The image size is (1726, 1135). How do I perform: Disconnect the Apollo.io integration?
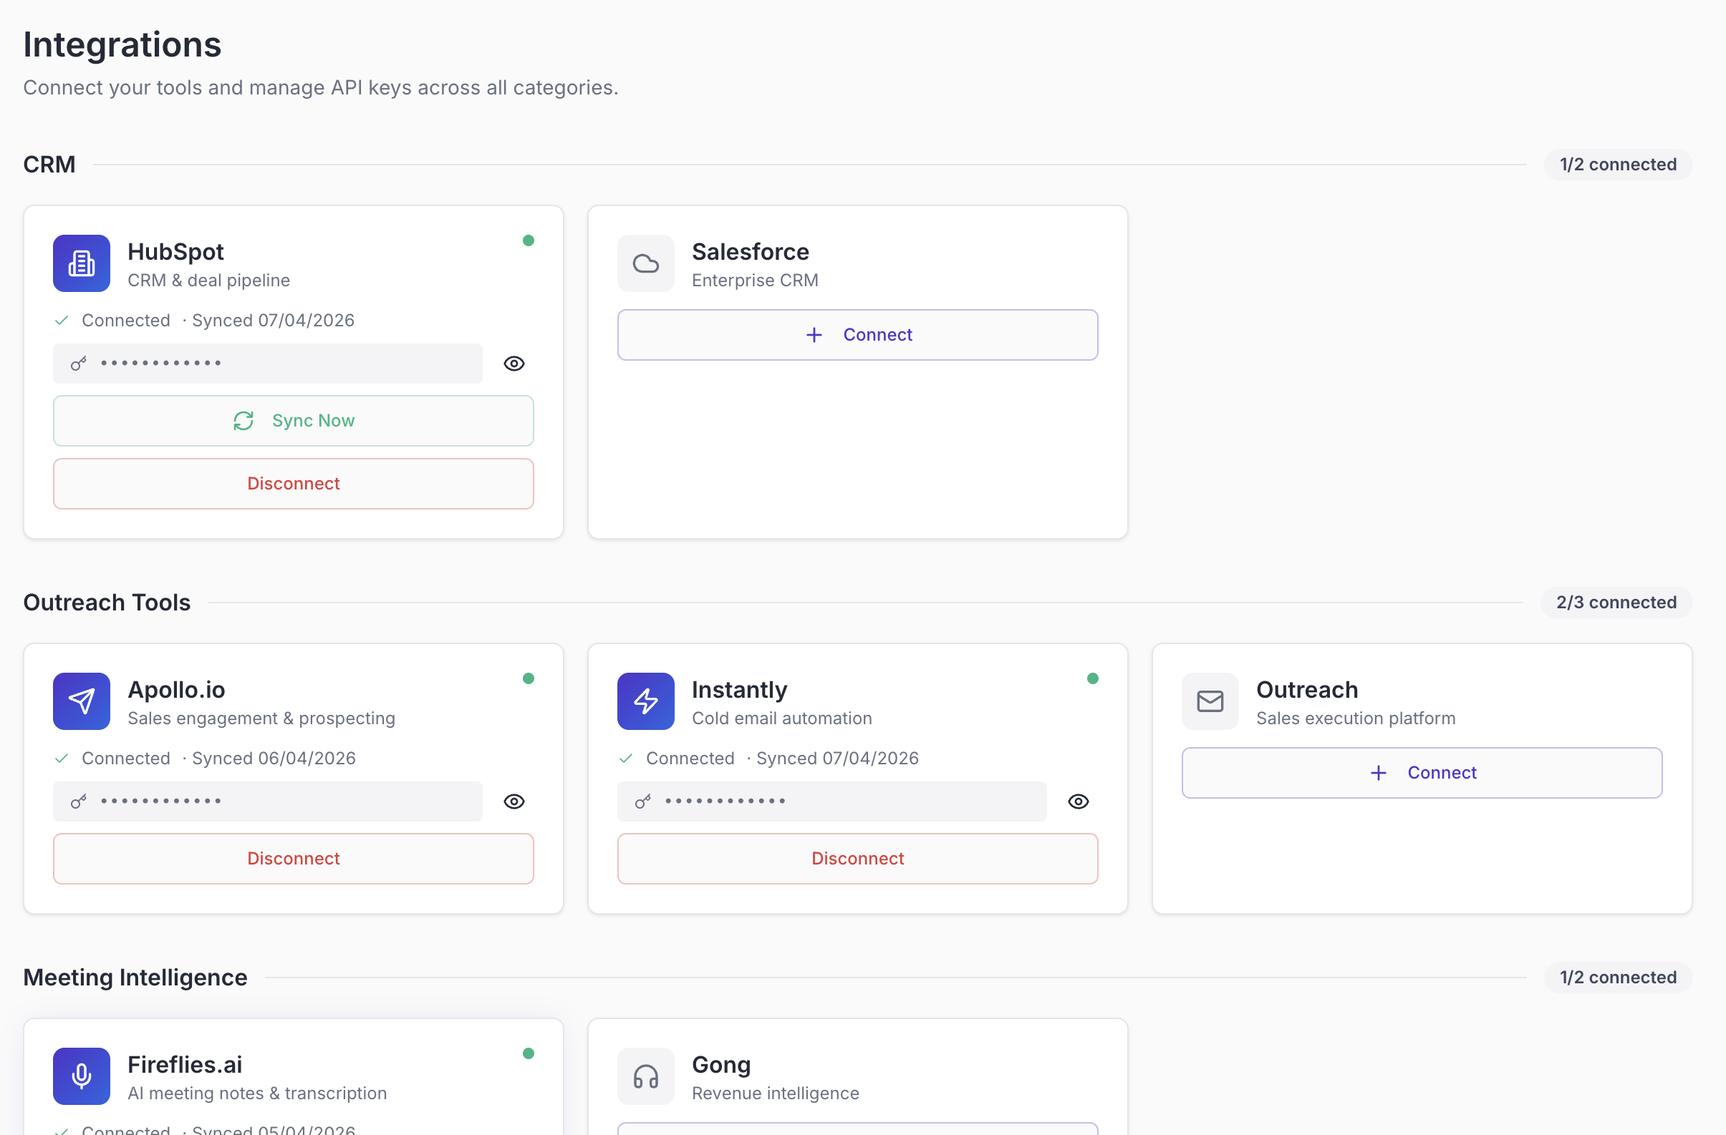293,858
